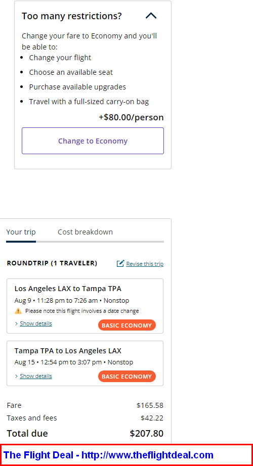
Task: Click the Tampa TPA to Los Angeles LAX title
Action: point(68,351)
